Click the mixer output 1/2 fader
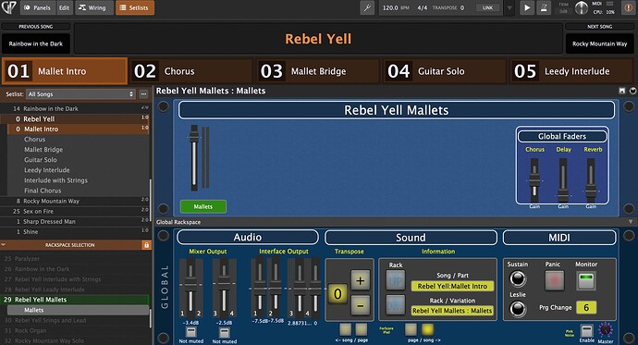The width and height of the screenshot is (638, 345). point(190,288)
